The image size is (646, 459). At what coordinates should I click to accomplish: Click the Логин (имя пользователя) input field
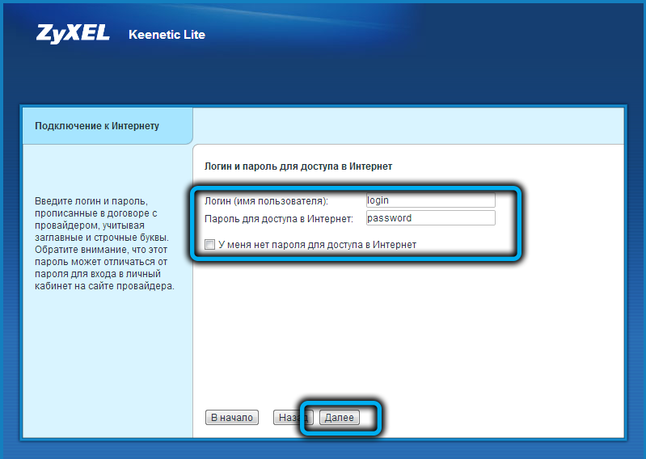coord(429,200)
